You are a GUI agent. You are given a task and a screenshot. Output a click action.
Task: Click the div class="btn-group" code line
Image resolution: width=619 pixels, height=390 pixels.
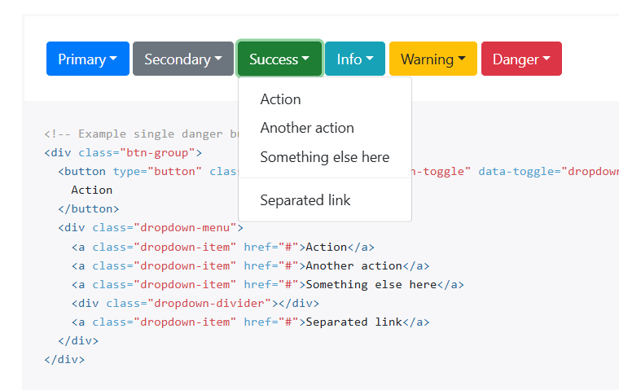(123, 153)
